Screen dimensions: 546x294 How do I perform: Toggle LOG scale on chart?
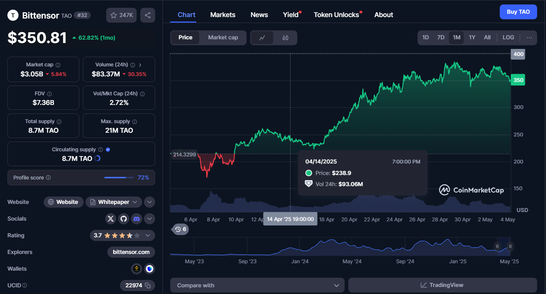click(x=508, y=37)
